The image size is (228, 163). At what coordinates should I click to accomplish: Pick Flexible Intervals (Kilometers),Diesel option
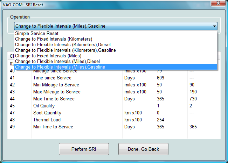click(x=116, y=45)
